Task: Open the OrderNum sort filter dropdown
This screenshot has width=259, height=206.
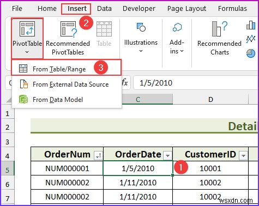Action: pyautogui.click(x=98, y=155)
